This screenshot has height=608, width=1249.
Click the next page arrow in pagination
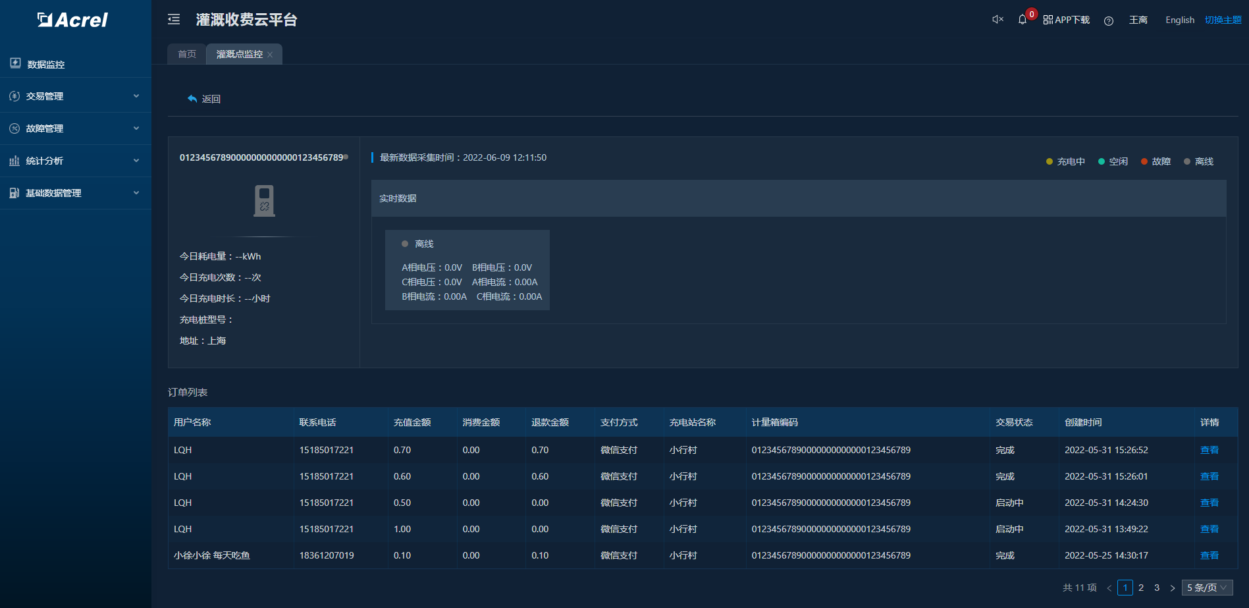pyautogui.click(x=1172, y=588)
